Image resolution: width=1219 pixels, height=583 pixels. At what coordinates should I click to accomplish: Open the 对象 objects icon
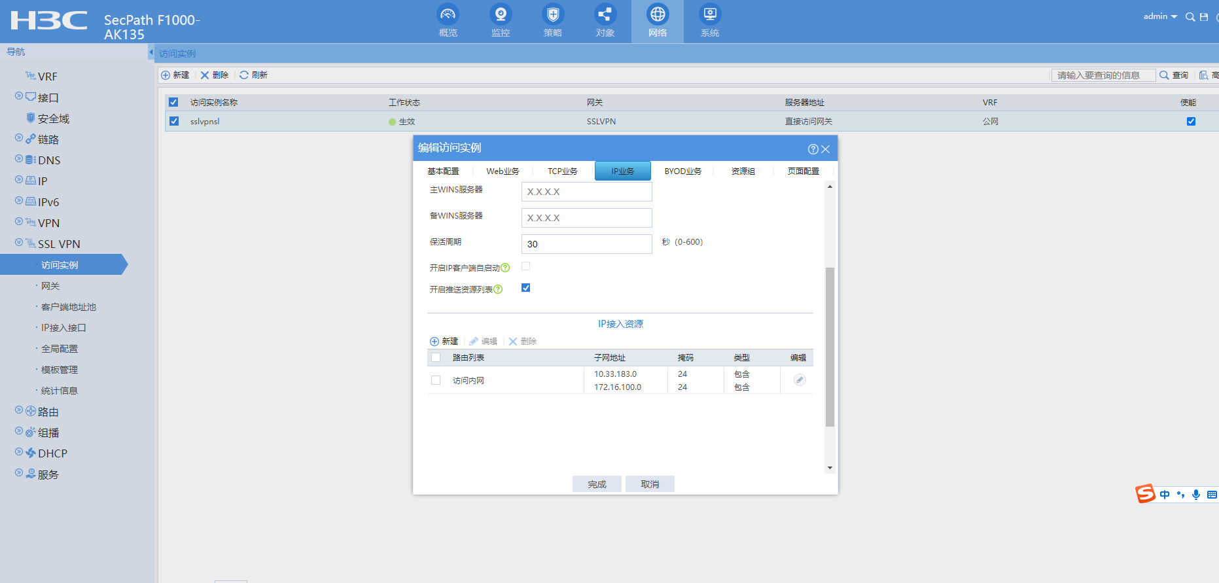click(605, 15)
